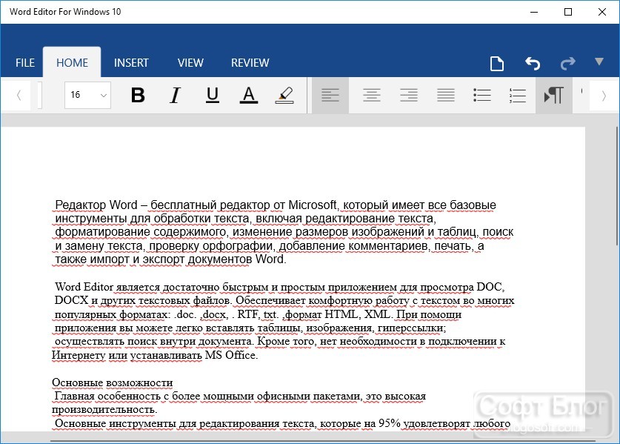
Task: Click "95%" in the last visible line
Action: click(x=390, y=423)
